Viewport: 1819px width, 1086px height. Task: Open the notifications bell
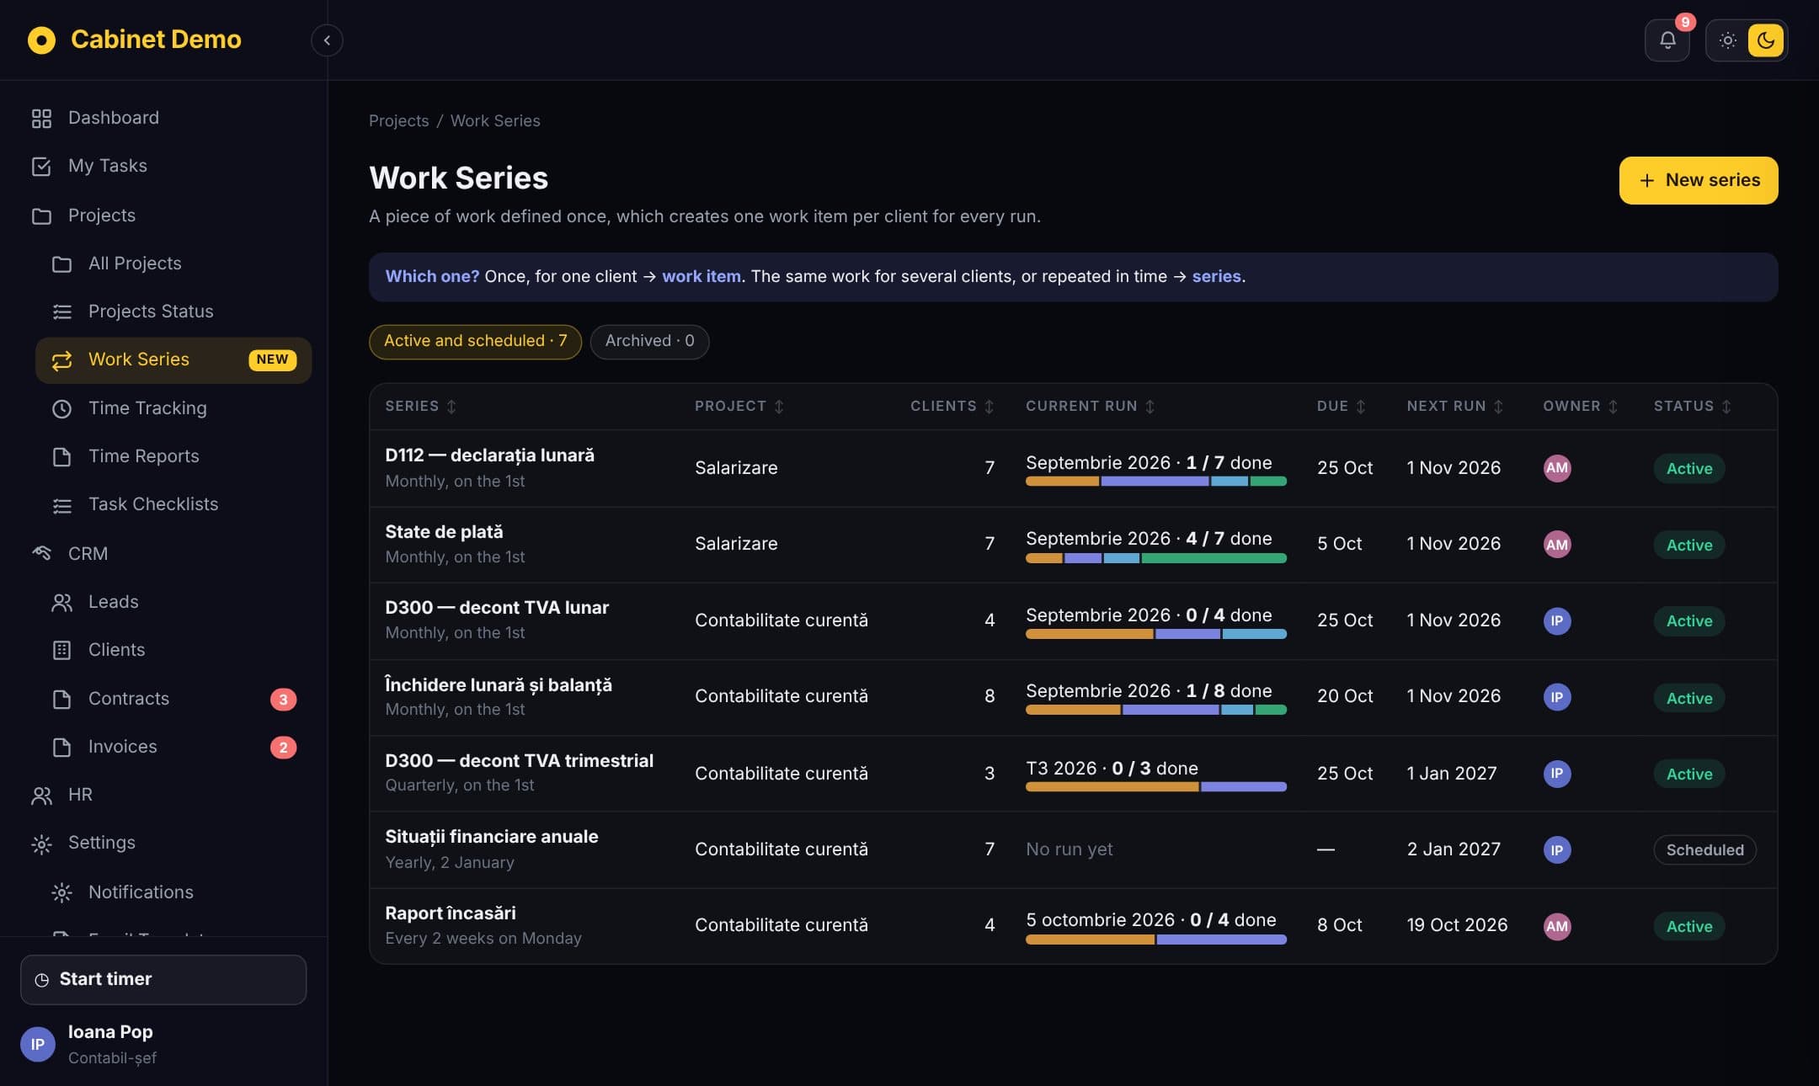pos(1667,40)
